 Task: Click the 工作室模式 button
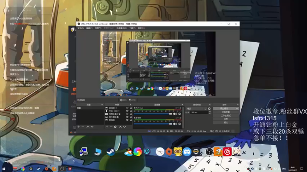pos(226,115)
